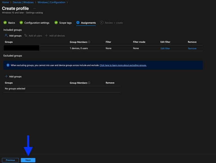Viewport: 216px width, 163px height.
Task: Click Add all devices
Action: pyautogui.click(x=57, y=36)
